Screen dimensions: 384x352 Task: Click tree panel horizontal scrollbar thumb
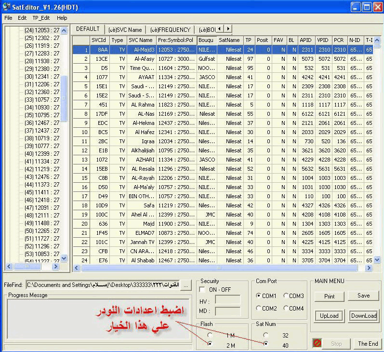[27, 267]
